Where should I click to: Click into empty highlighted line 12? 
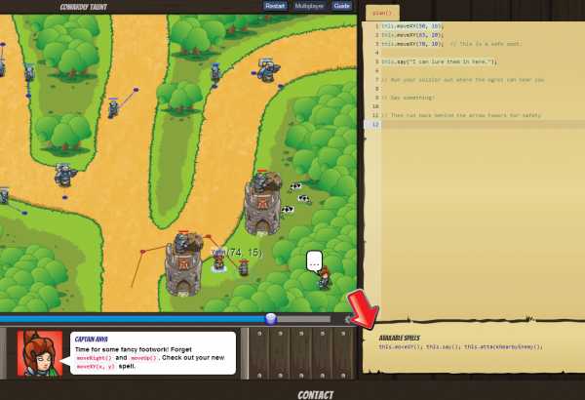point(482,124)
